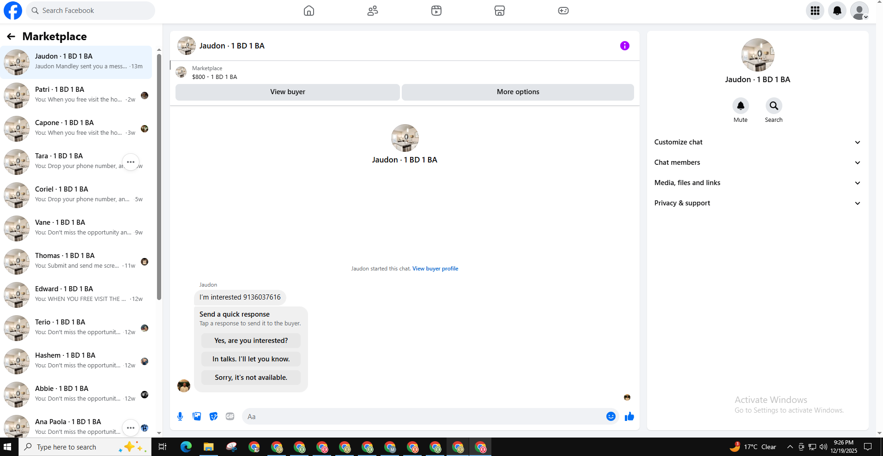Open the volume control in tray
This screenshot has height=456, width=883.
click(823, 447)
